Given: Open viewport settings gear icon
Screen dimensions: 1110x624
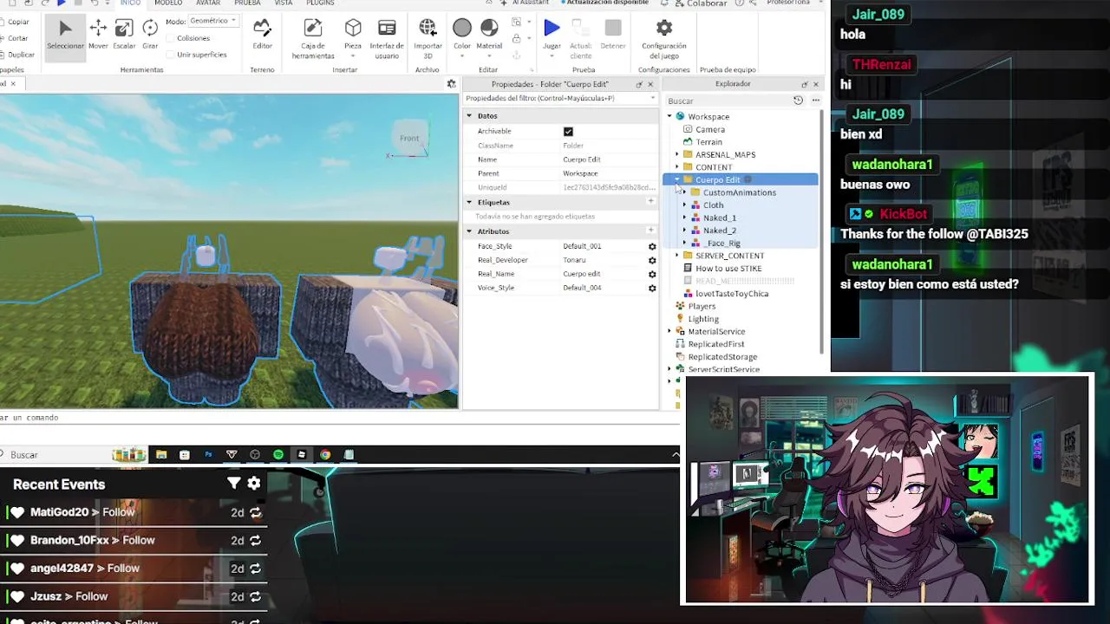Looking at the screenshot, I should pos(451,84).
